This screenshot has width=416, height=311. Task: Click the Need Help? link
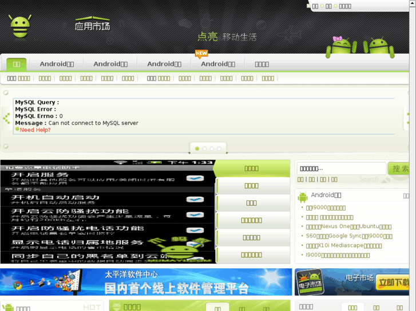coord(35,130)
